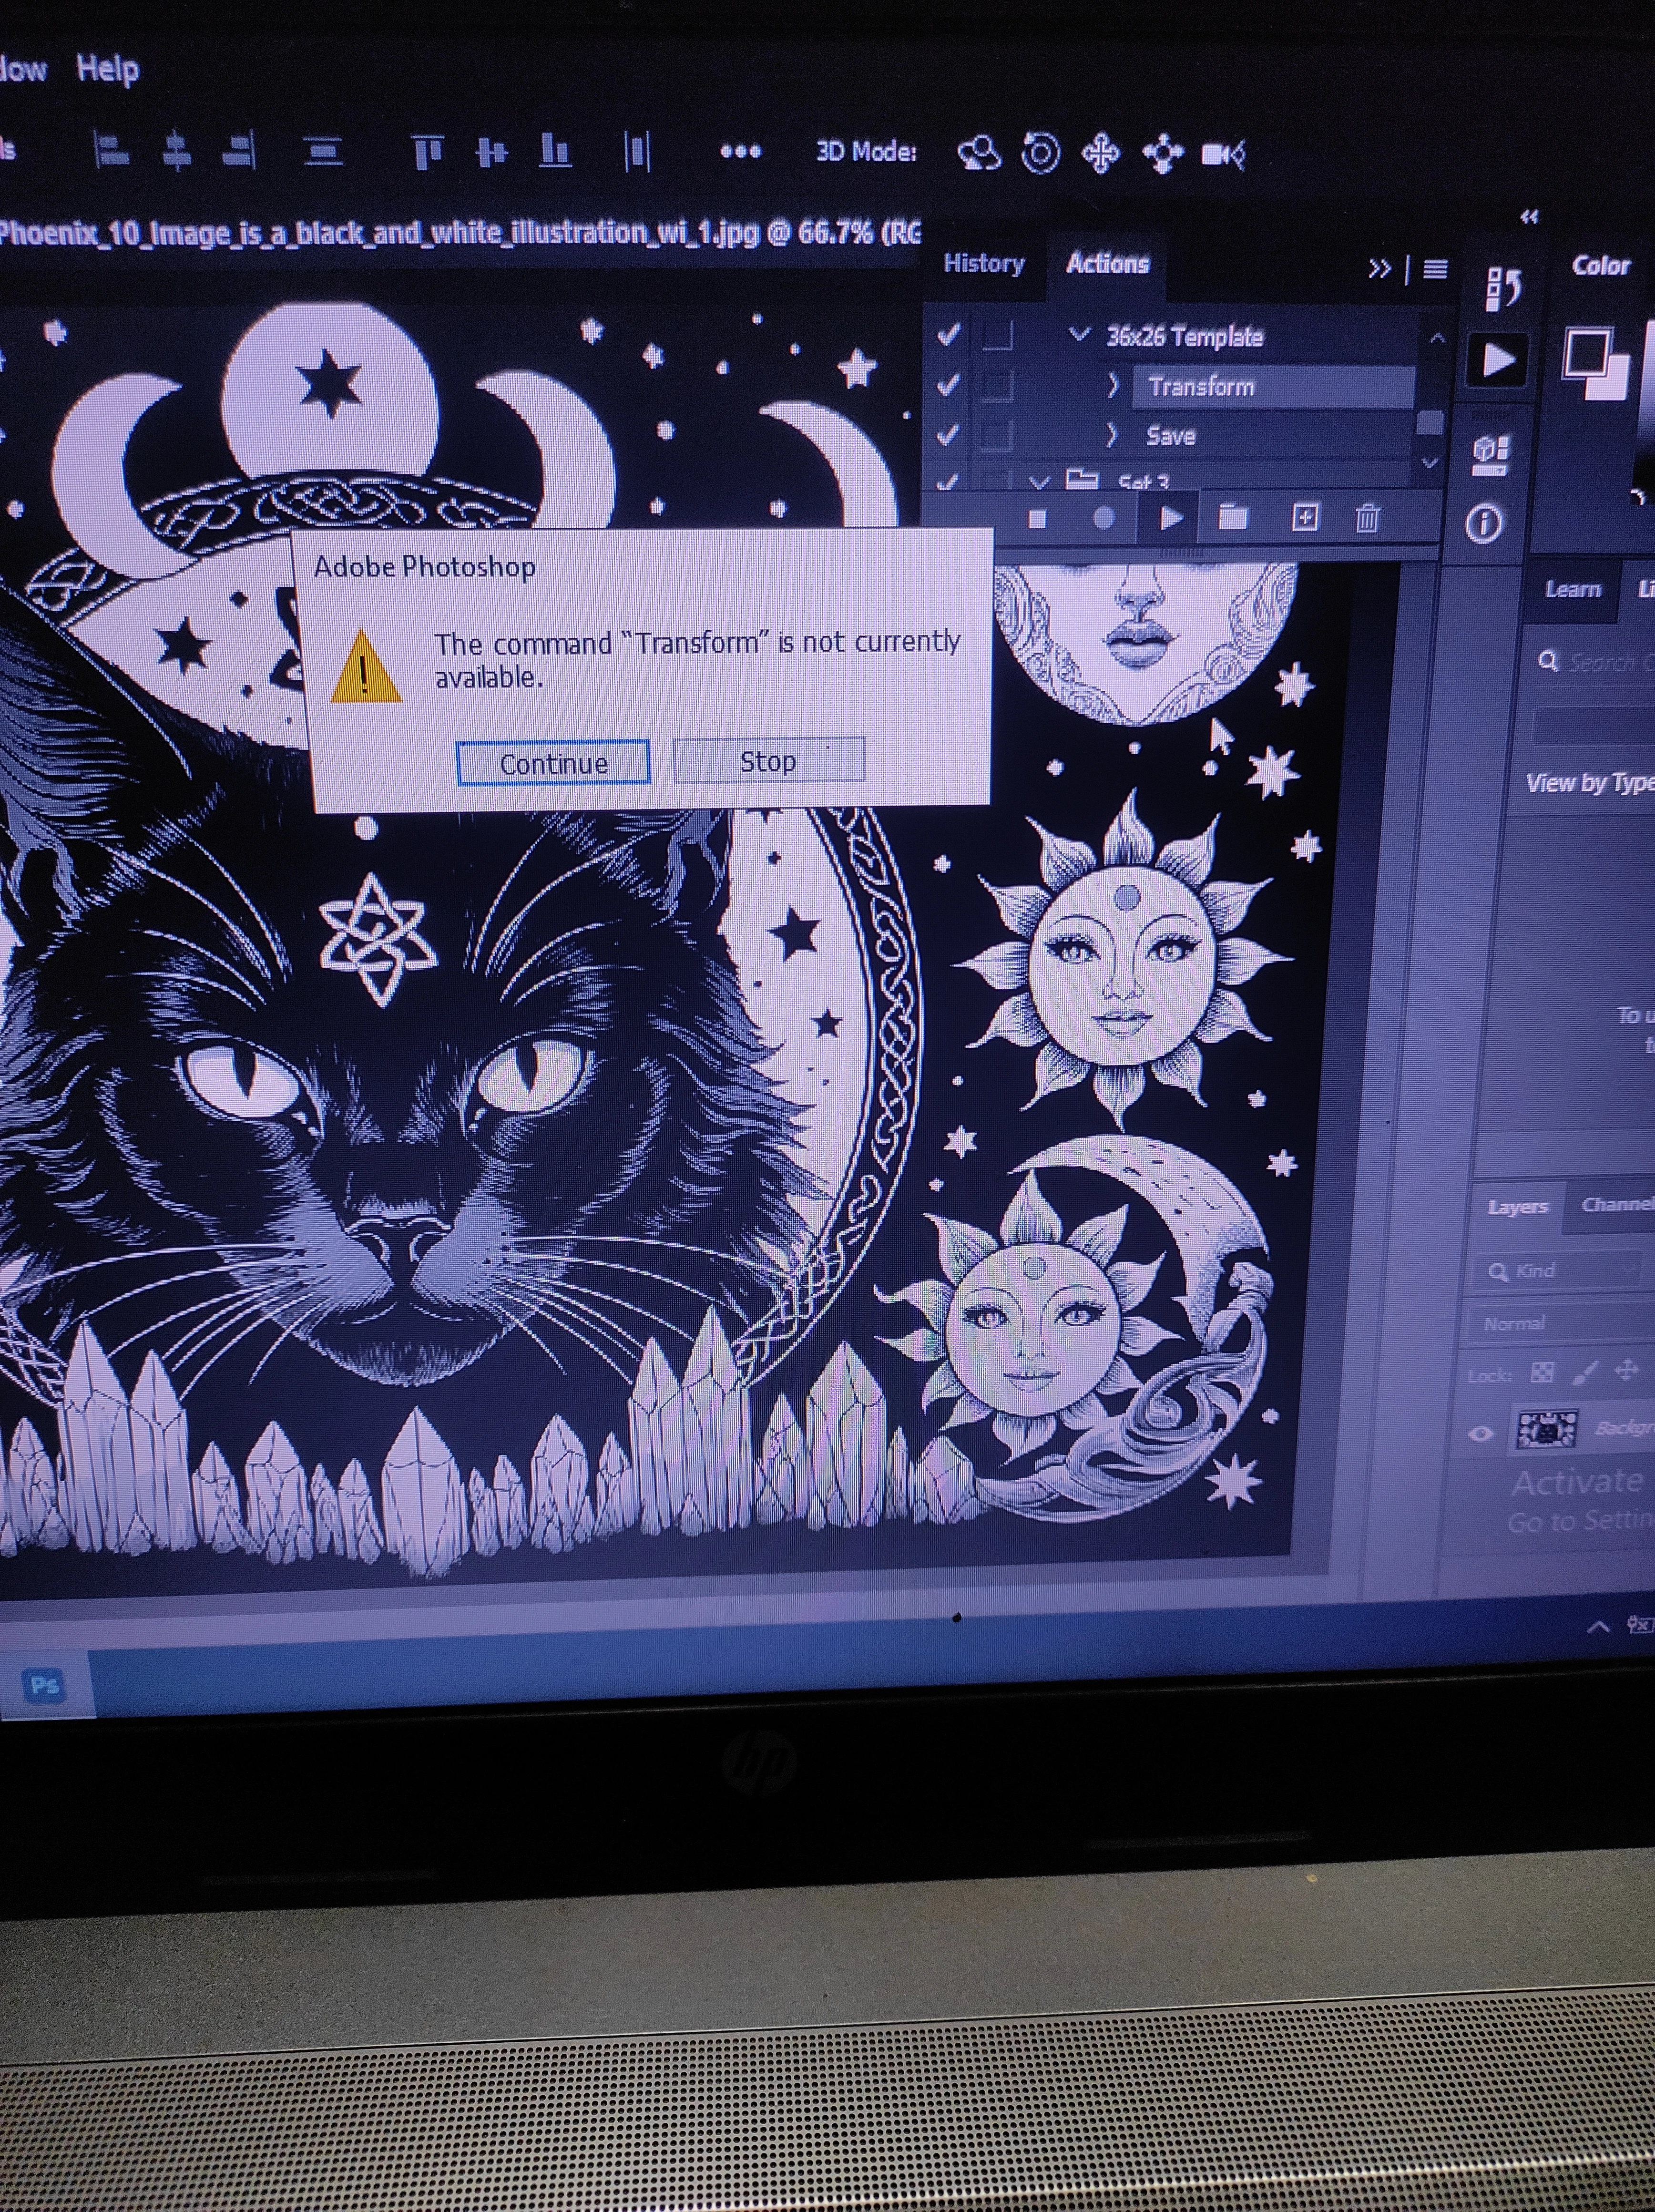Delete action with the trash icon
Image resolution: width=1655 pixels, height=2212 pixels.
tap(1367, 518)
